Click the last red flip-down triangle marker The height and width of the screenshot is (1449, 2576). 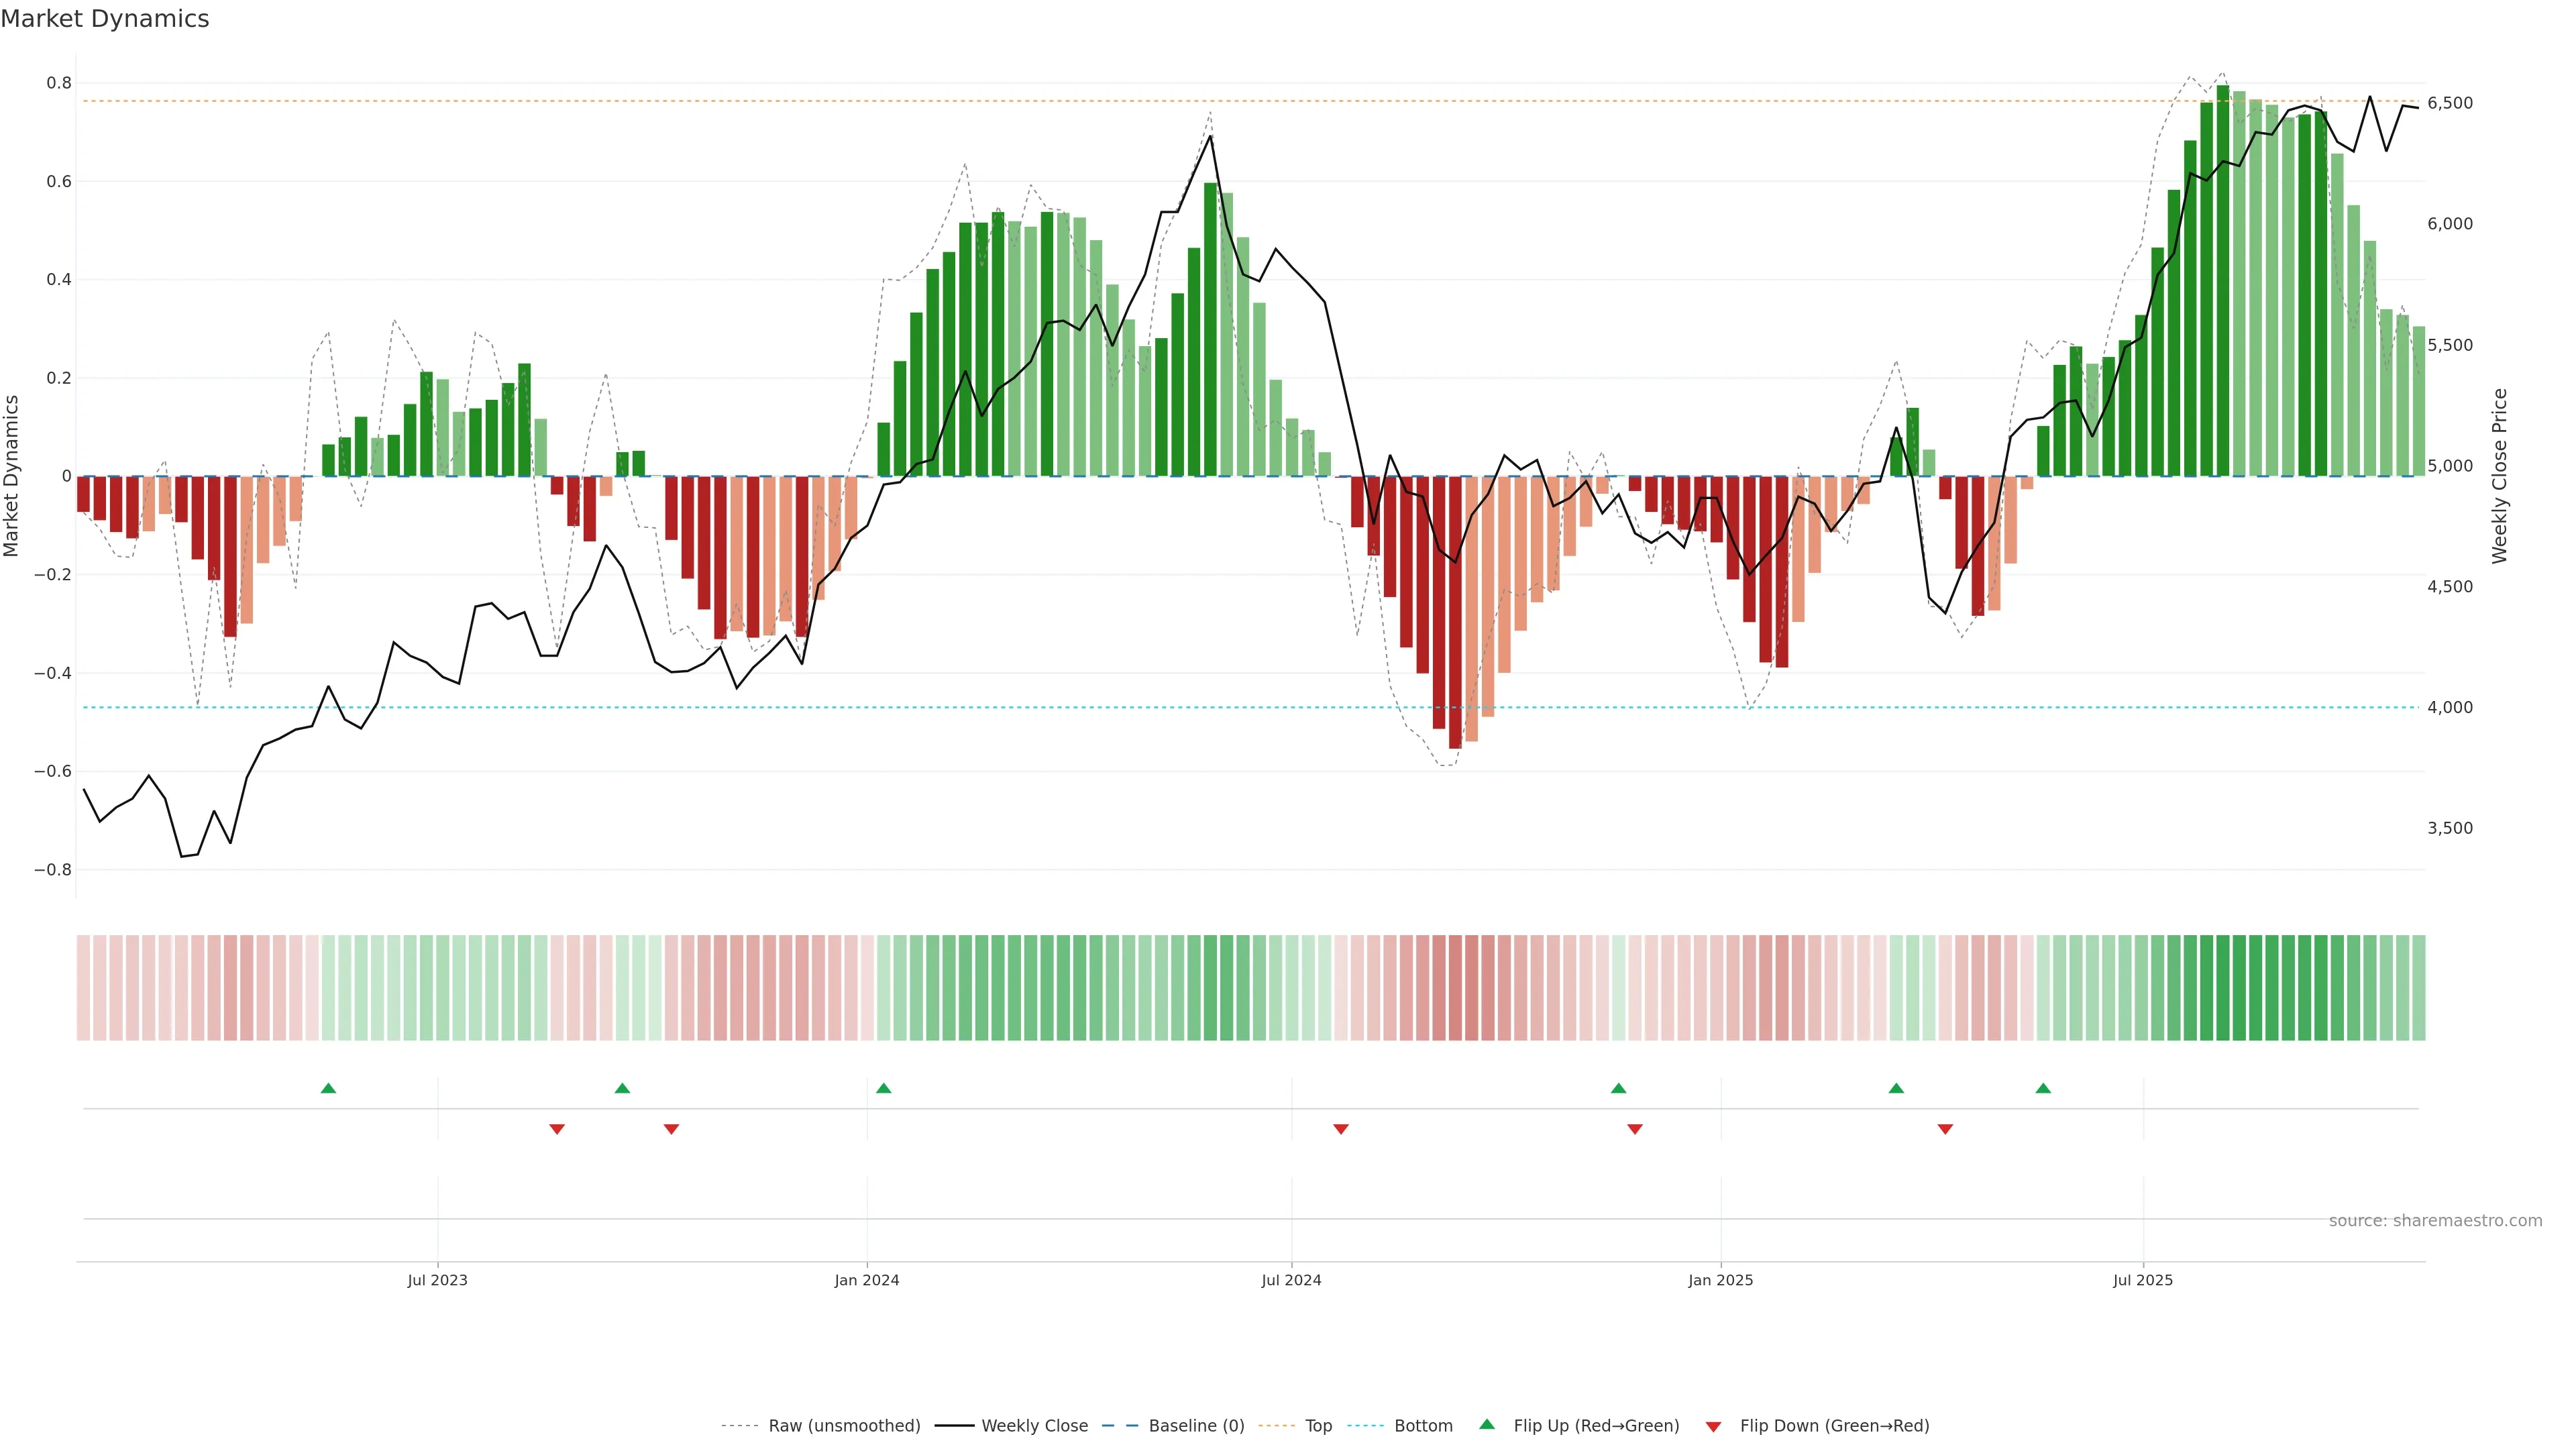(x=1945, y=1129)
